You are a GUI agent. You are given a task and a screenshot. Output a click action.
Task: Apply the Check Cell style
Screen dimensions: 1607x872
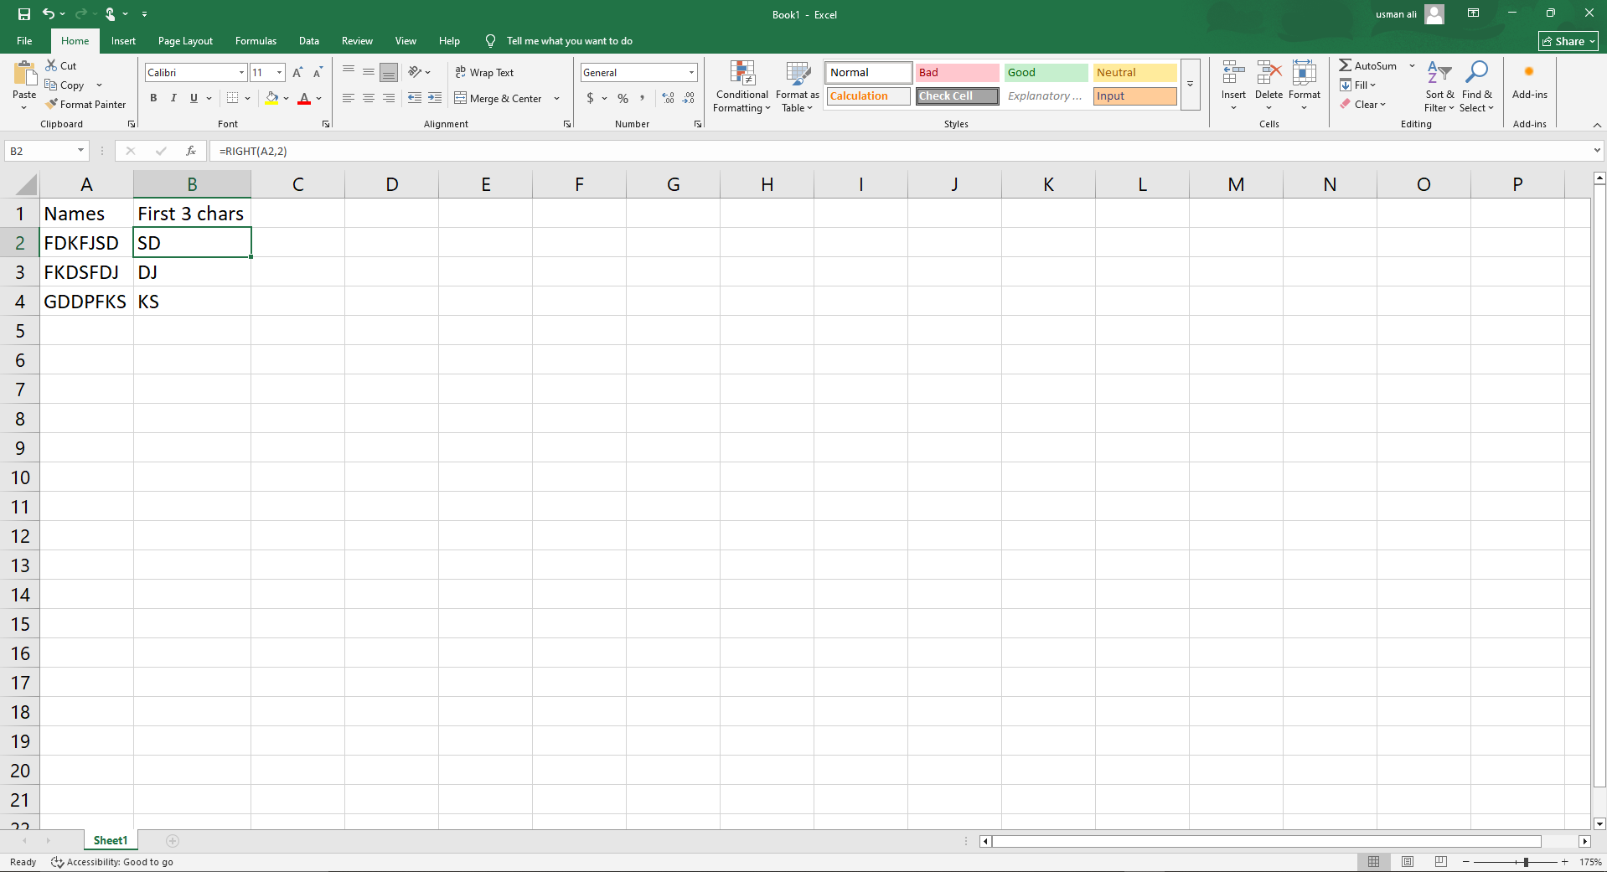coord(958,96)
